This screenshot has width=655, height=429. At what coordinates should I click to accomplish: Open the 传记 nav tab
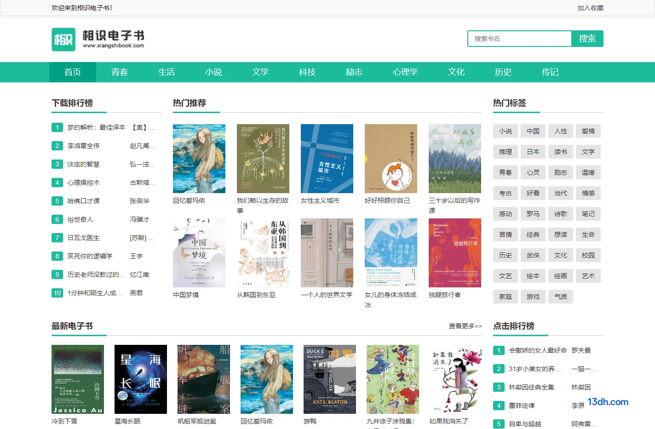(550, 72)
